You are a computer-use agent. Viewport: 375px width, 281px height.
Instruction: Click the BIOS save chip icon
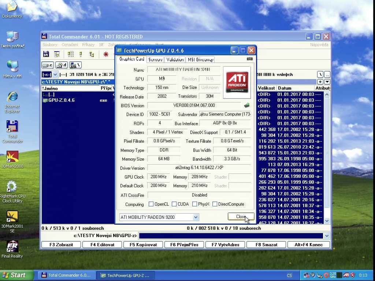(247, 105)
